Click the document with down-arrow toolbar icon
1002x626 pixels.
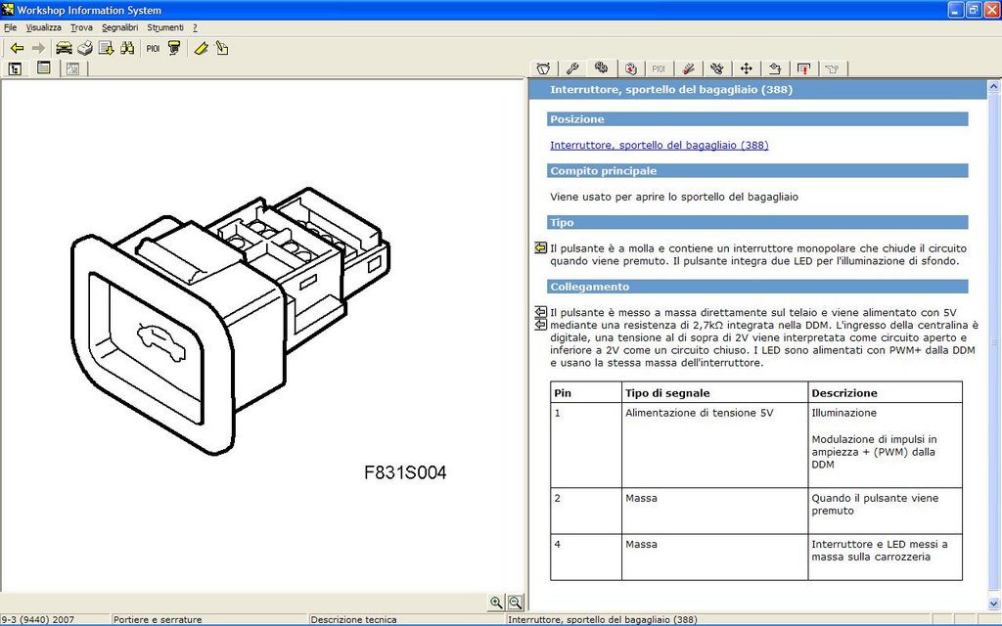pos(106,48)
